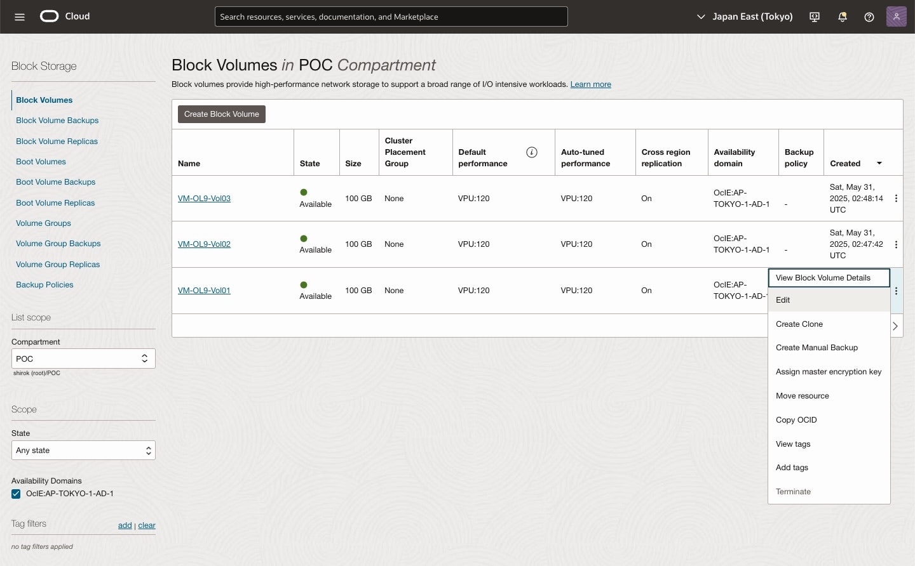Viewport: 915px width, 566px height.
Task: Choose Edit from the actions menu
Action: coord(829,300)
